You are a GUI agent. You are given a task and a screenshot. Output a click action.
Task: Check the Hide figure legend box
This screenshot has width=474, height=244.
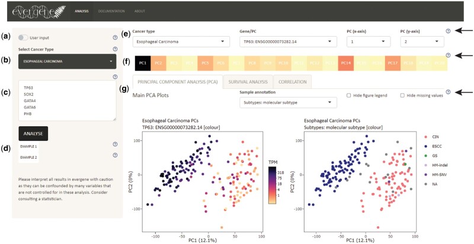(350, 95)
